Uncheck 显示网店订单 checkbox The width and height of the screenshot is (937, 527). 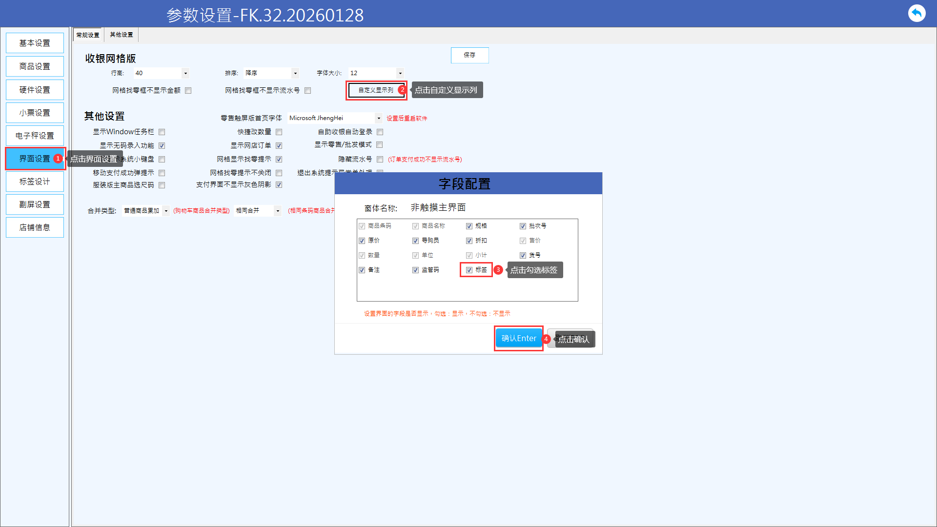(x=279, y=145)
